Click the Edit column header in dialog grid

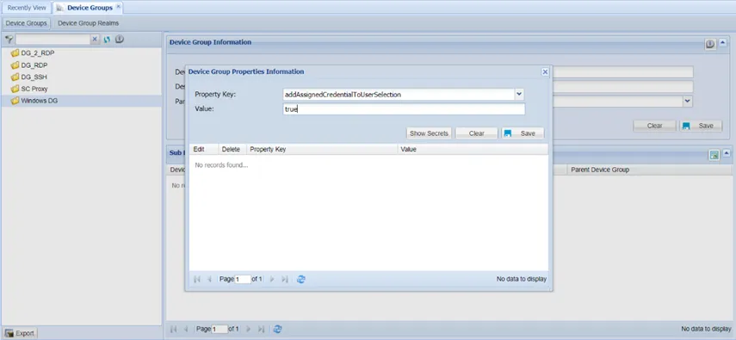point(204,149)
